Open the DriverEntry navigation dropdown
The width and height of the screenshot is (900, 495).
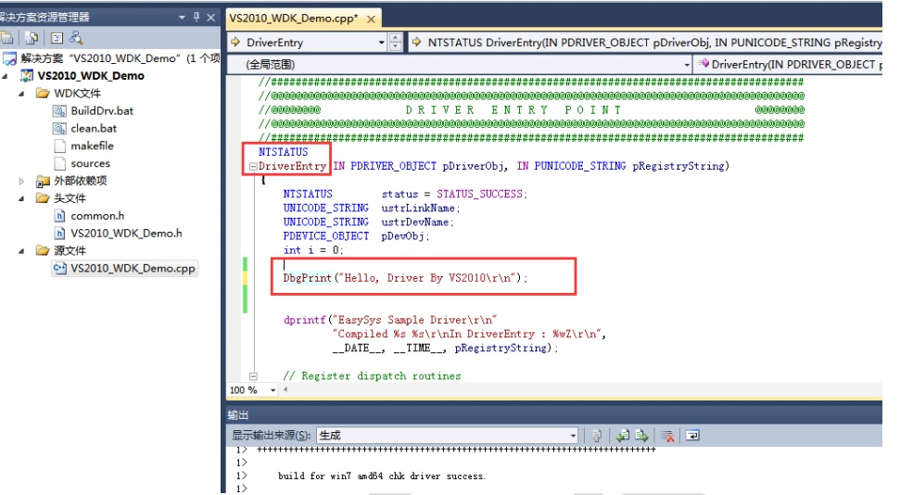click(381, 43)
